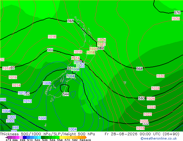Click the 1026 isobar label beside 560
183x141 pixels.
click(151, 98)
